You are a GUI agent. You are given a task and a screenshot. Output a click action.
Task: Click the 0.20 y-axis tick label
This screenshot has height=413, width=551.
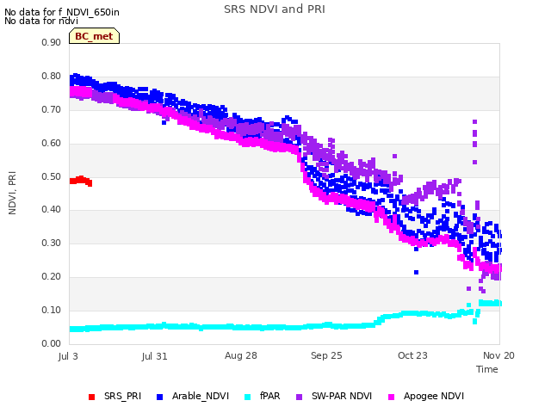point(52,277)
